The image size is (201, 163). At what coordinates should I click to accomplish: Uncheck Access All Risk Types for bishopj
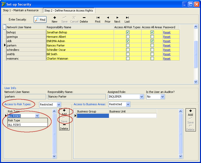pos(128,32)
